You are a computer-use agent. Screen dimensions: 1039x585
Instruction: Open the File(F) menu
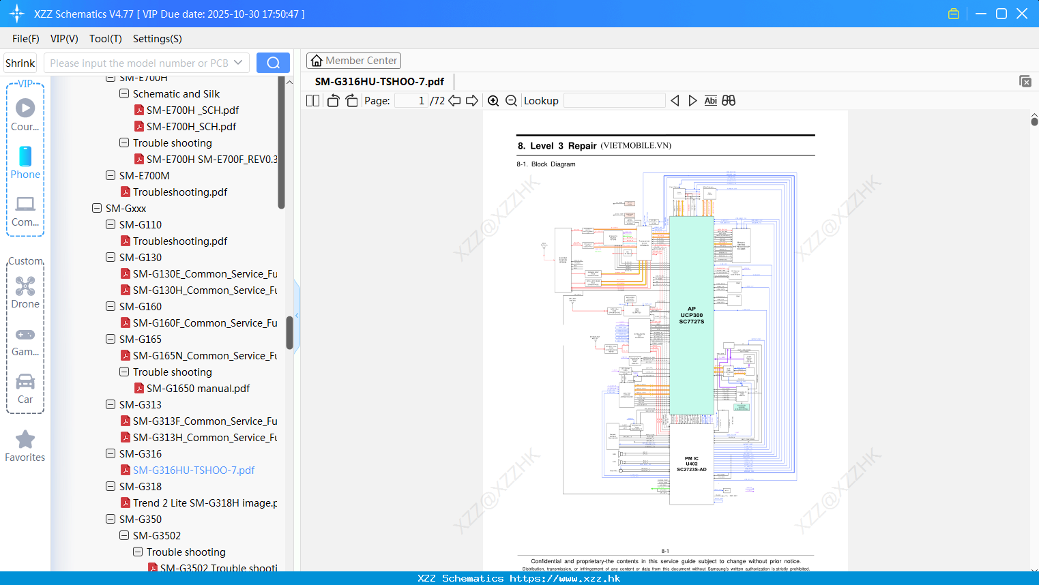26,39
